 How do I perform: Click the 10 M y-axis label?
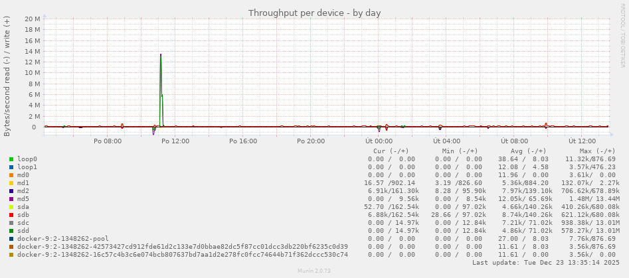pyautogui.click(x=32, y=73)
